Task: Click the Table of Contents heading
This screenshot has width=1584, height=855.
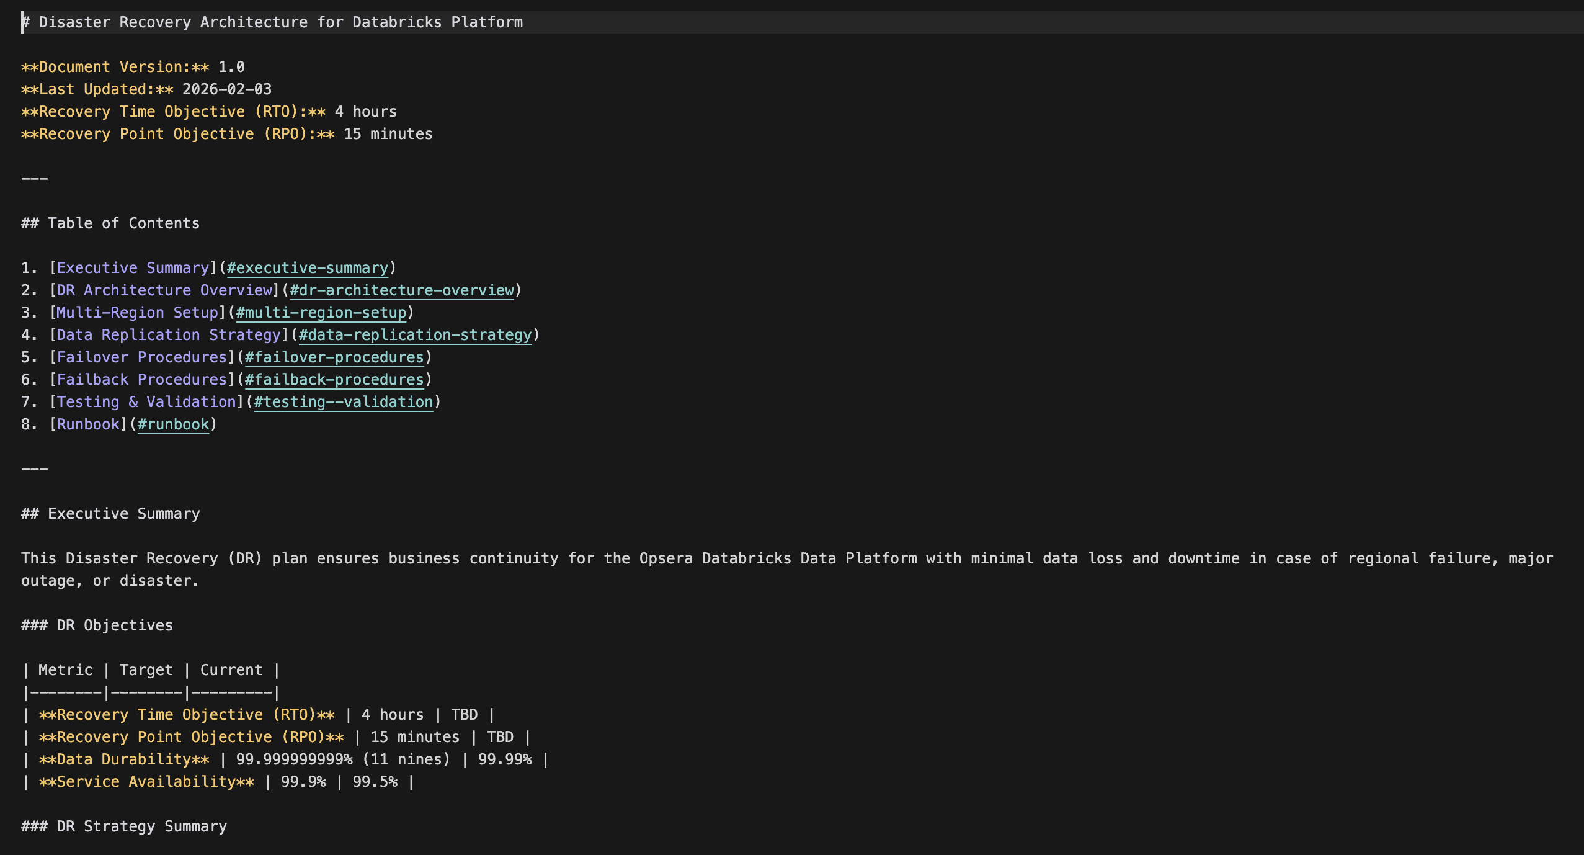Action: [x=123, y=223]
